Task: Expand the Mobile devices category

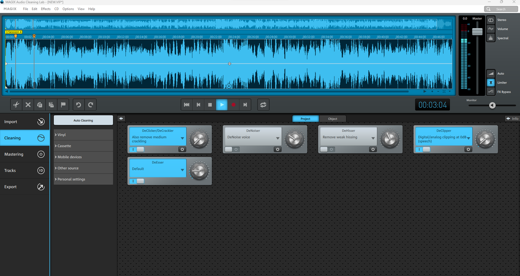Action: tap(83, 157)
